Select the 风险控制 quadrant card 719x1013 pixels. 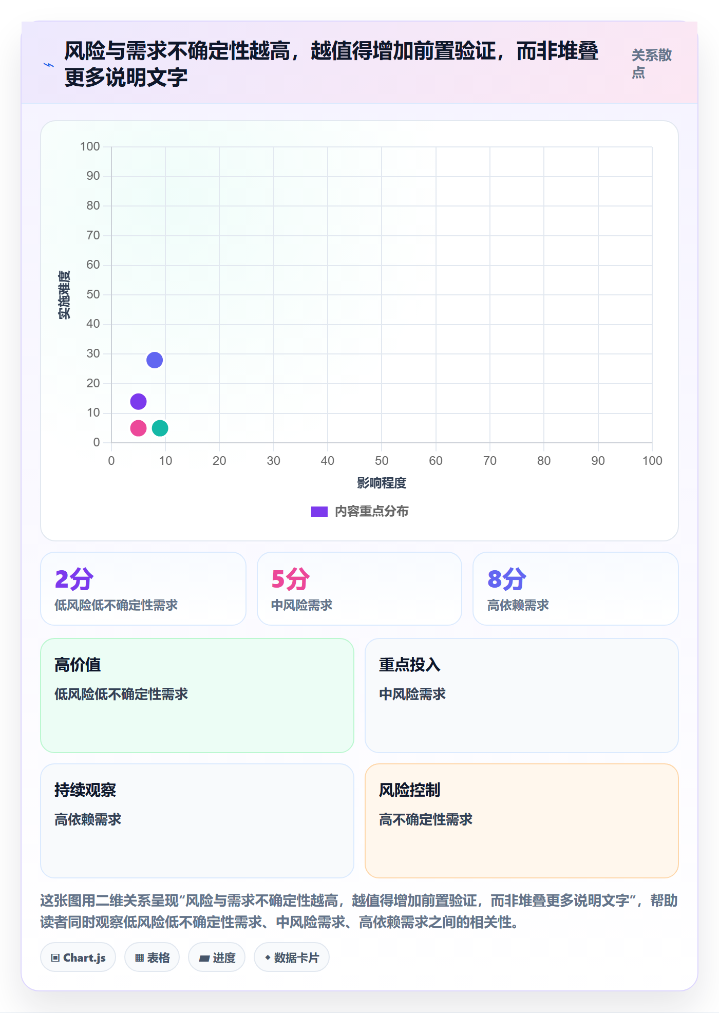tap(522, 821)
